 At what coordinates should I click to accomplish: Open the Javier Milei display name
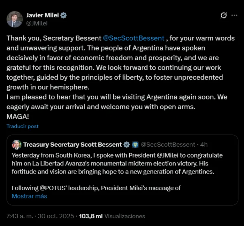tap(43, 15)
